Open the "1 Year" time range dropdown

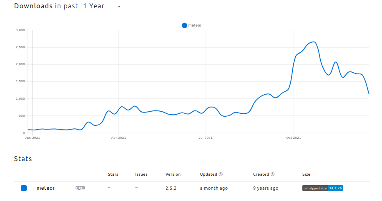[x=102, y=6]
